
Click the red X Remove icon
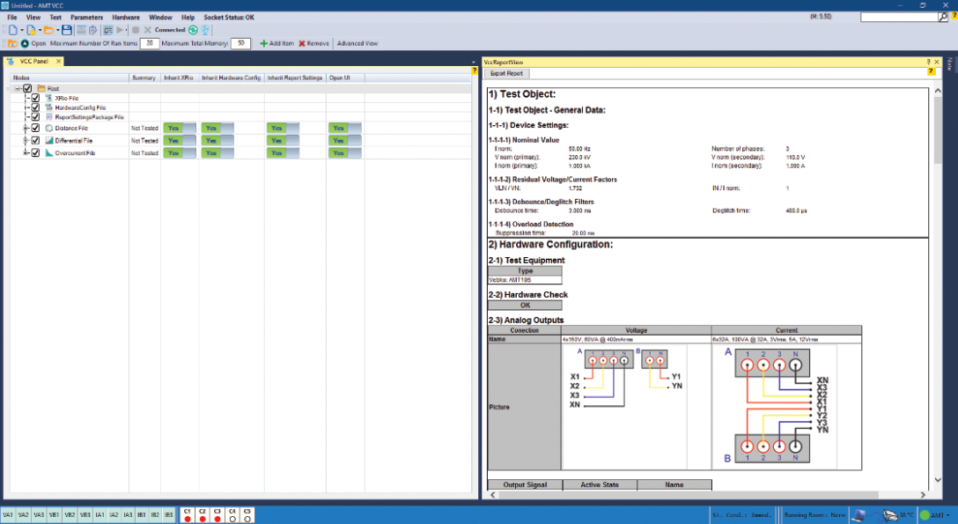(x=302, y=43)
